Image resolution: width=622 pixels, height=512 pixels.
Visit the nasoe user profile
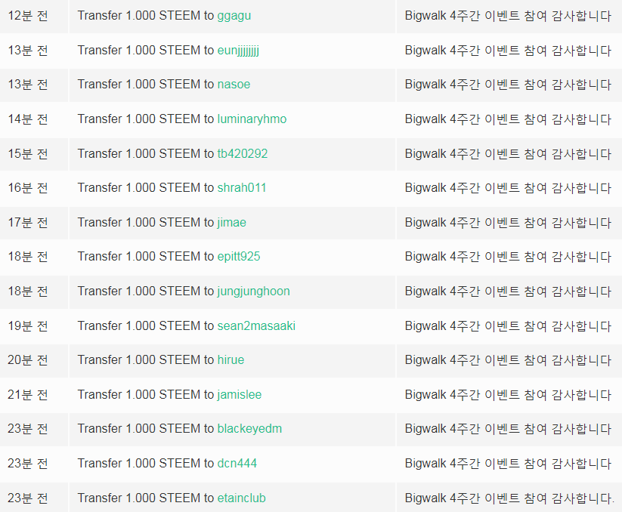click(234, 85)
